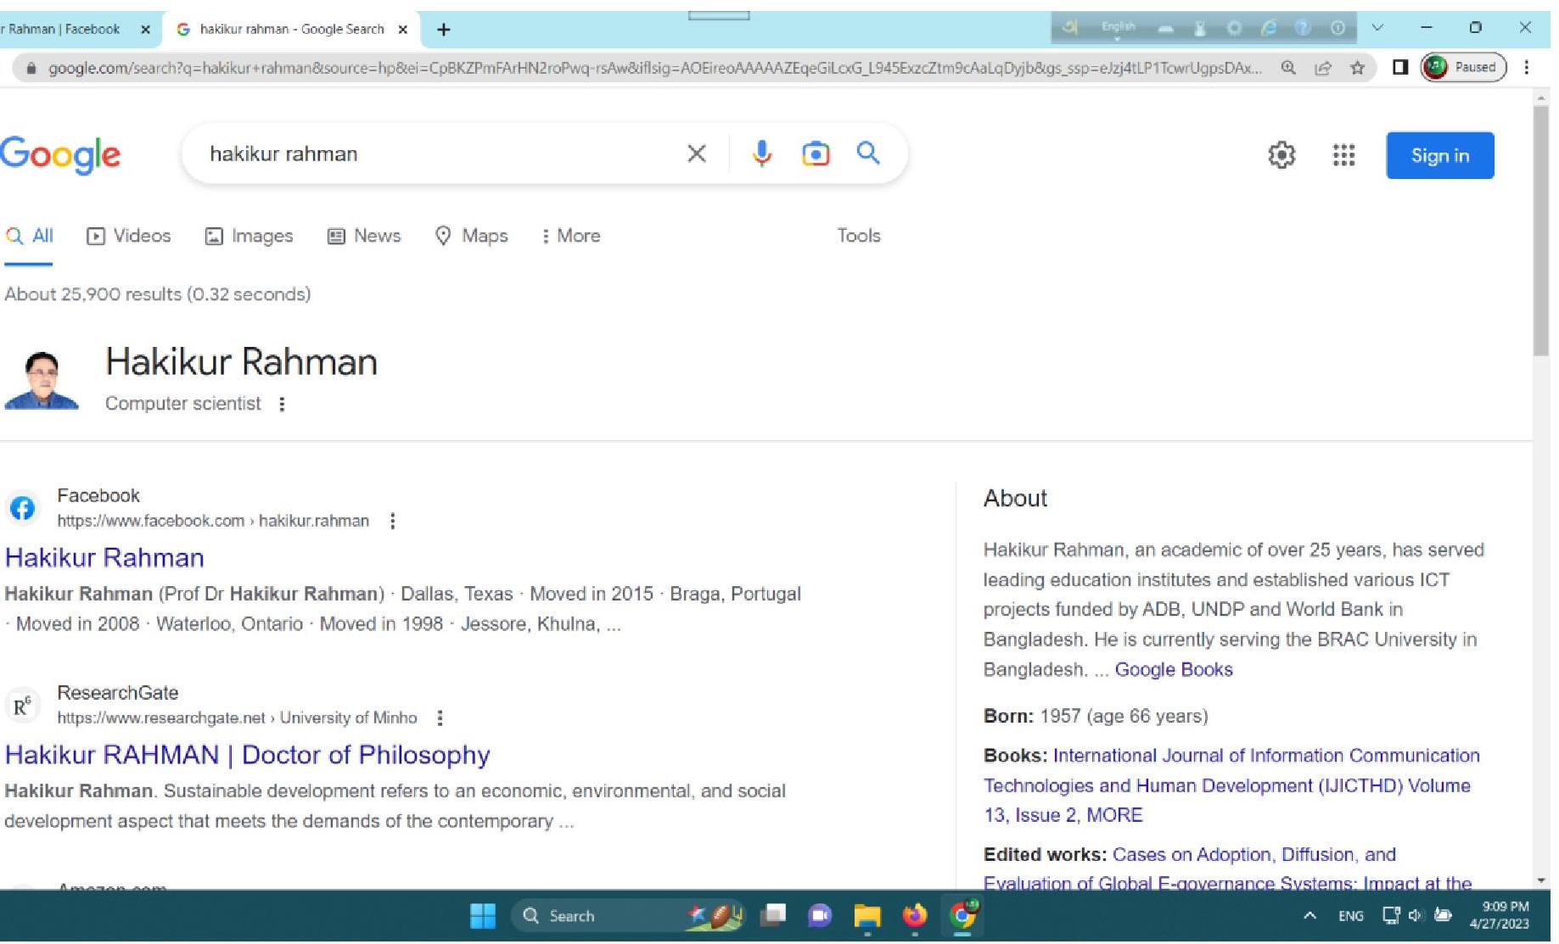Bookmark this tab with the star icon
This screenshot has width=1559, height=944.
pos(1357,68)
